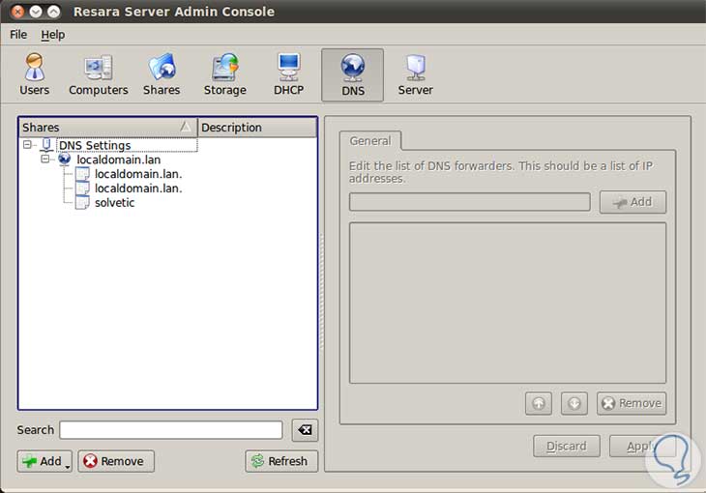Open the Computers section

coord(98,74)
